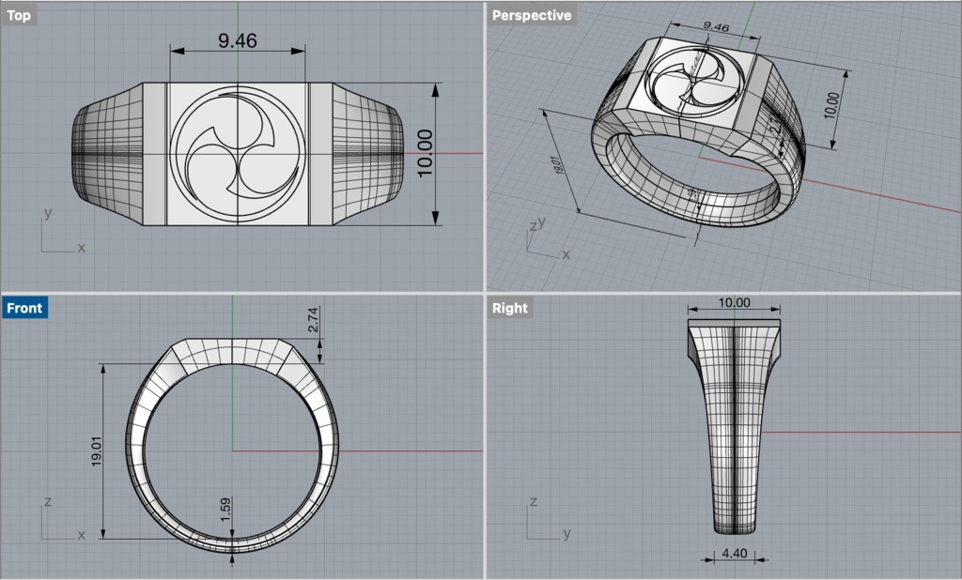Click the z-axis of the Perspective gizmo
962x580 pixels.
point(532,225)
